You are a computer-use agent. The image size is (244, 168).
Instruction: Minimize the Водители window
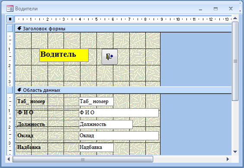tap(200, 9)
